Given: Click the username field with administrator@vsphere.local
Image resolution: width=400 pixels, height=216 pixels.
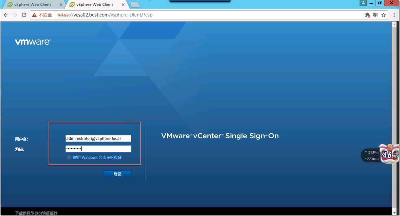Looking at the screenshot, I should click(x=98, y=139).
